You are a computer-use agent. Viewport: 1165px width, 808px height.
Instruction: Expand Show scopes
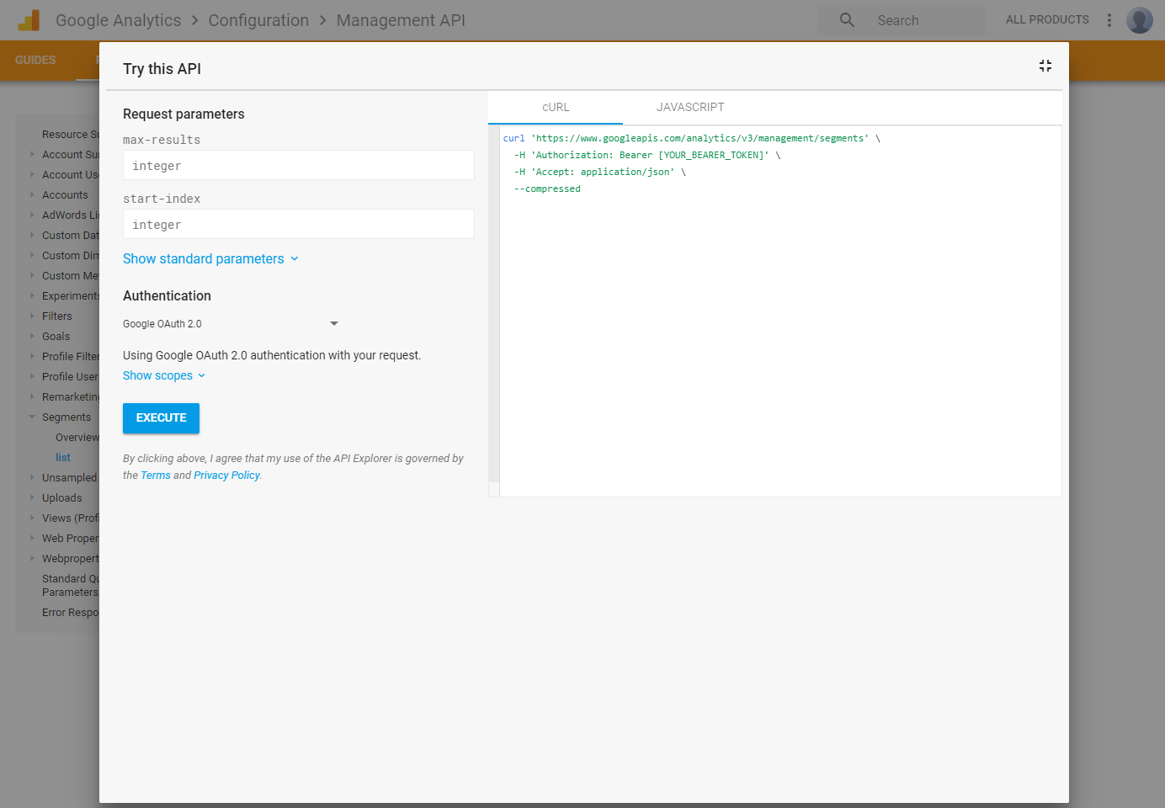tap(164, 375)
